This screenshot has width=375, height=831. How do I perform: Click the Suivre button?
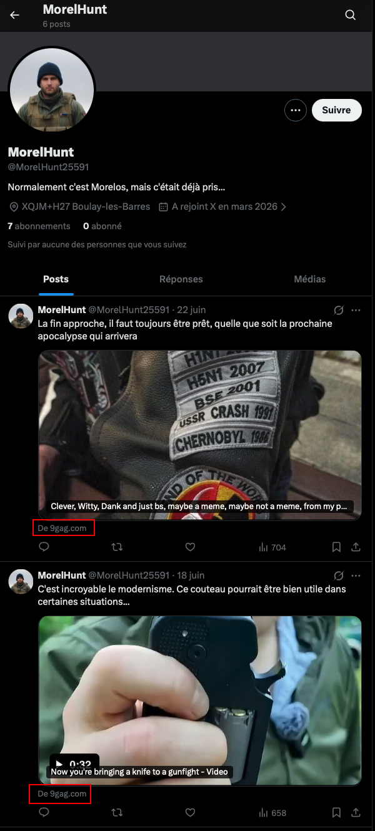[x=336, y=110]
